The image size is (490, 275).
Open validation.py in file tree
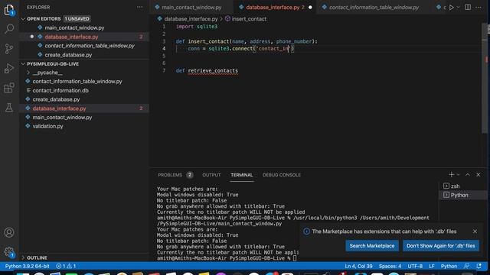coord(84,126)
